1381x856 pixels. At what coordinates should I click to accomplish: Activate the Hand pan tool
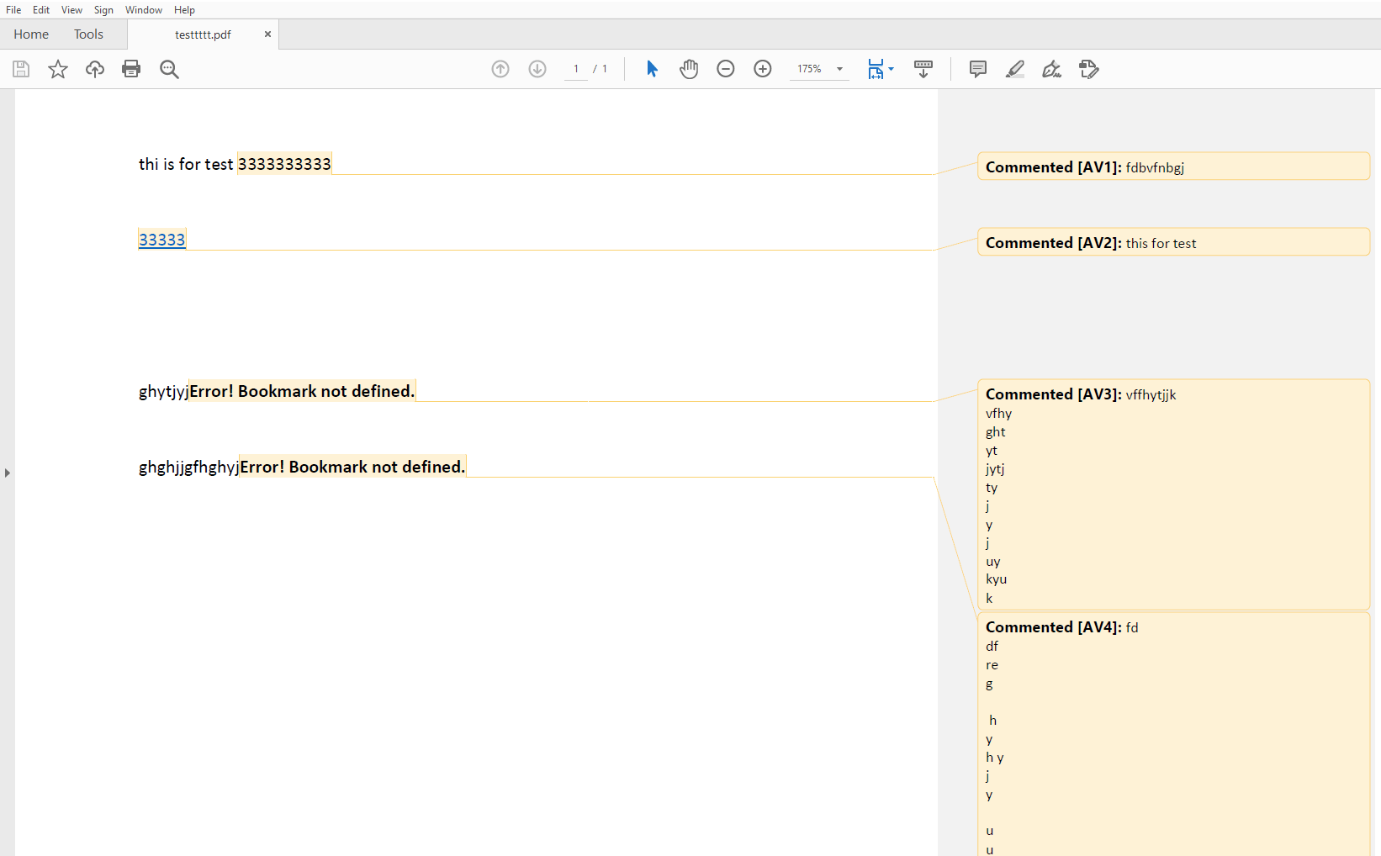tap(689, 69)
